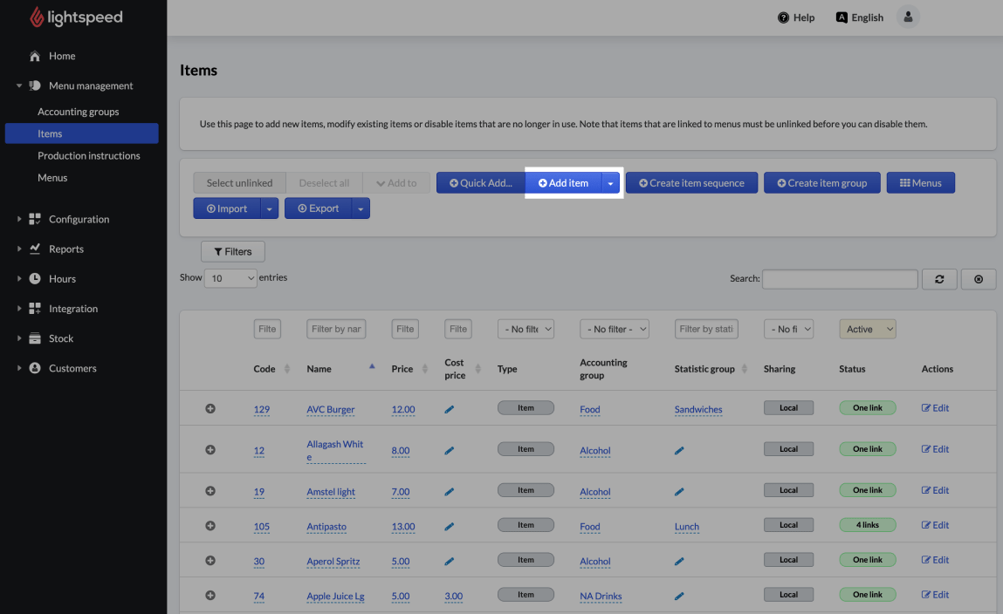The width and height of the screenshot is (1003, 614).
Task: Click the Search input field
Action: [x=839, y=279]
